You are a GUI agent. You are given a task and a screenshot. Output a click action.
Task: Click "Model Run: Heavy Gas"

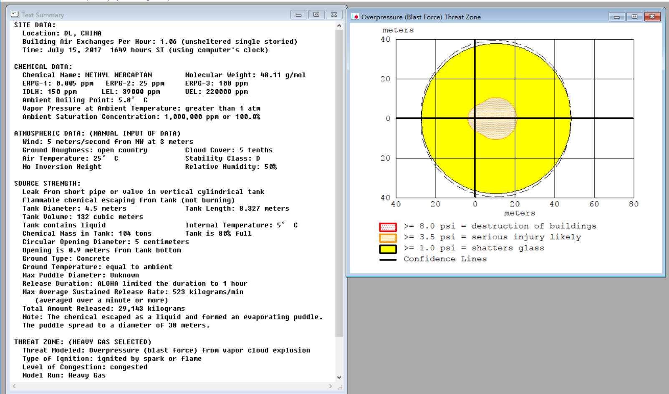(x=64, y=375)
